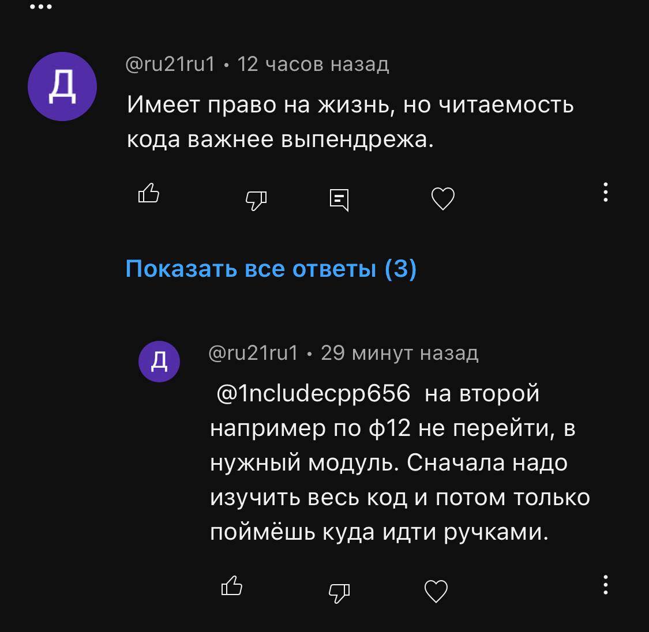This screenshot has height=632, width=649.
Task: Click the @ru21ru1 username on the reply
Action: [x=253, y=352]
